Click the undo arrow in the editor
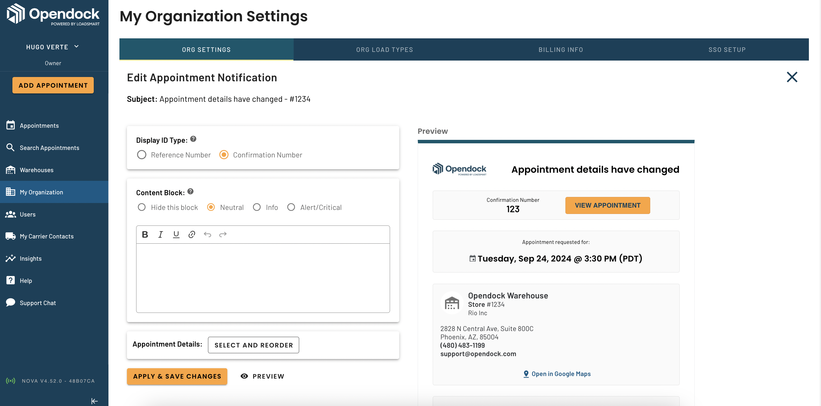Image resolution: width=821 pixels, height=406 pixels. (x=207, y=234)
